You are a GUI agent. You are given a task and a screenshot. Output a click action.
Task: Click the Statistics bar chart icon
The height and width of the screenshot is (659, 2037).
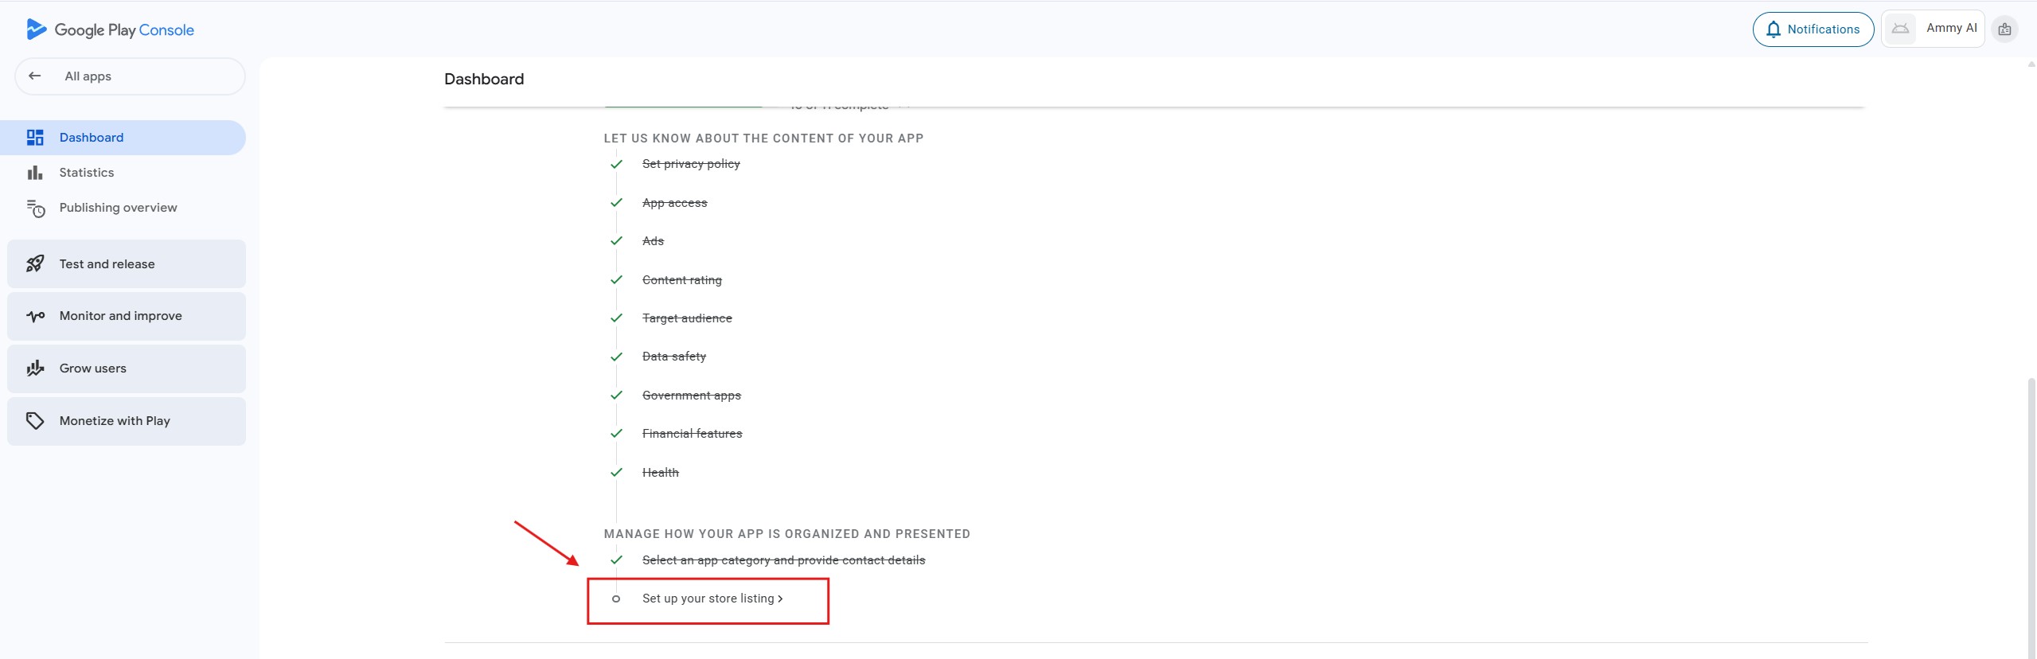coord(35,173)
